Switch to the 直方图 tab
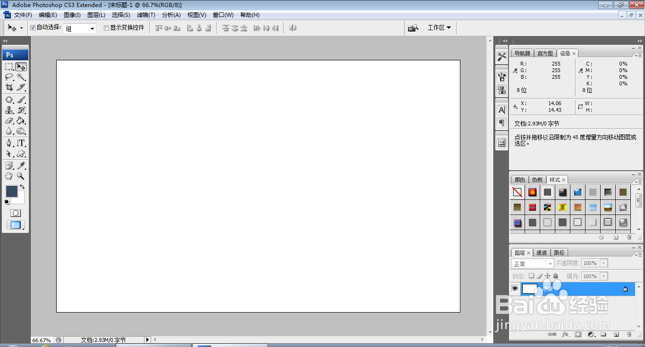 [x=545, y=53]
